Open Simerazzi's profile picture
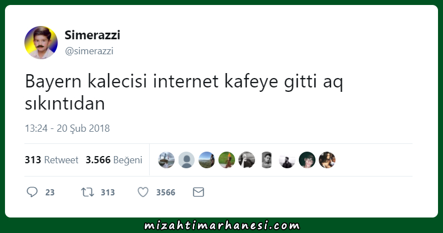Screen dimensions: 443x233 41,43
